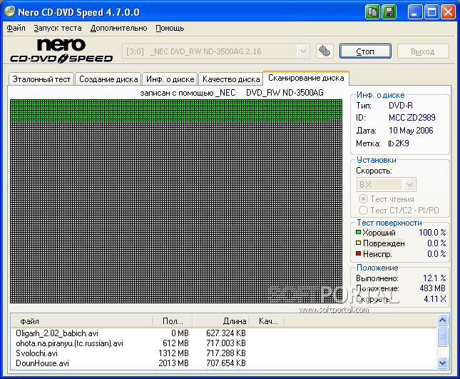This screenshot has width=460, height=379.
Task: Click the Файл column header
Action: 82,321
